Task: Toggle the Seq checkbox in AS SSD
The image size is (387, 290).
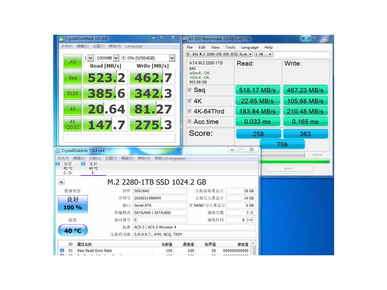Action: (190, 90)
